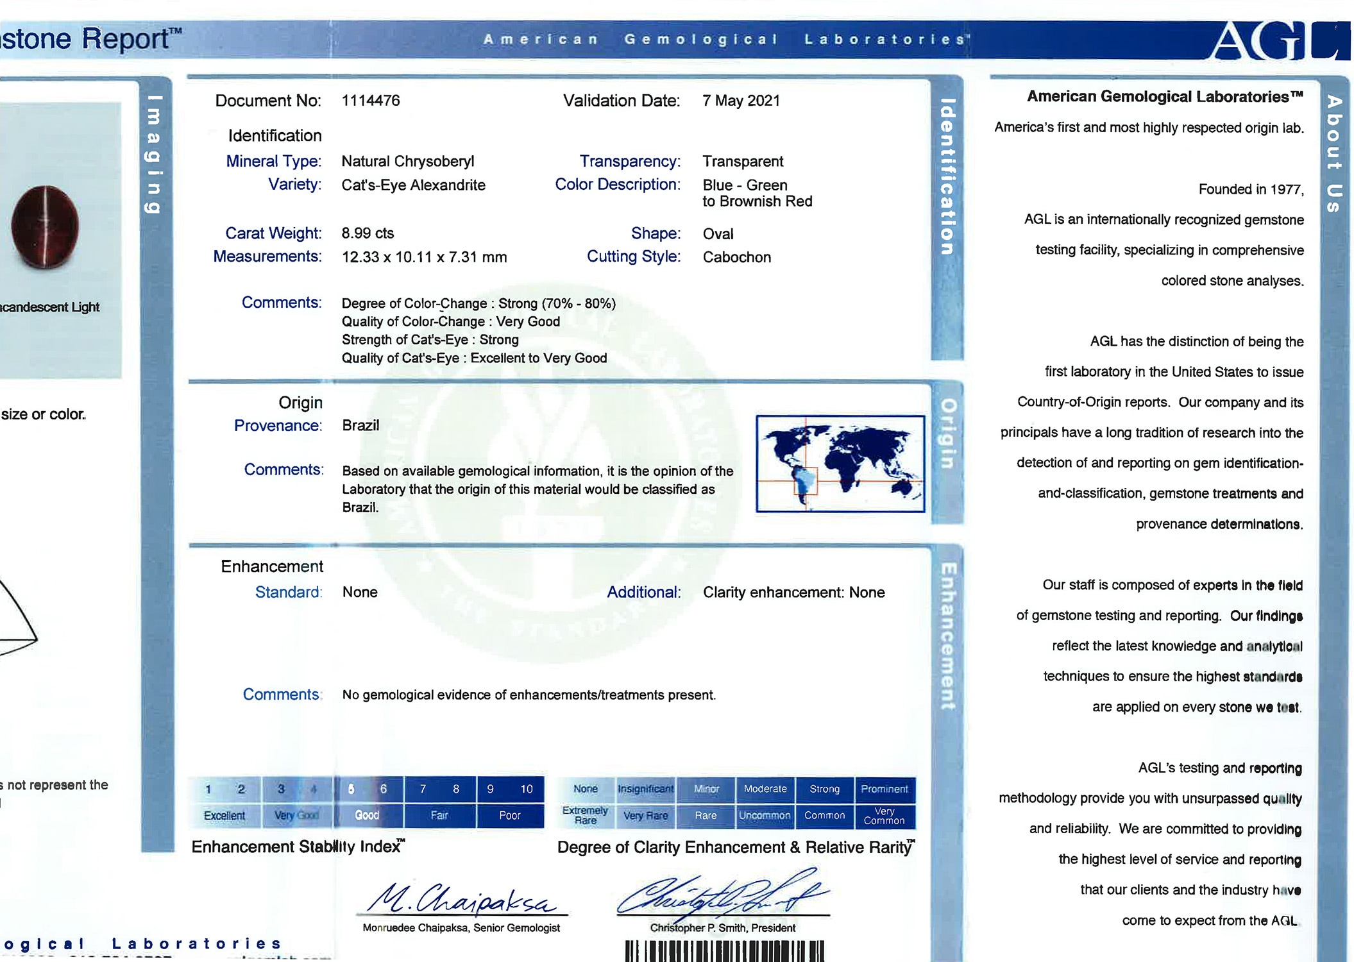
Task: Select the vertical Origin section tab
Action: click(948, 434)
